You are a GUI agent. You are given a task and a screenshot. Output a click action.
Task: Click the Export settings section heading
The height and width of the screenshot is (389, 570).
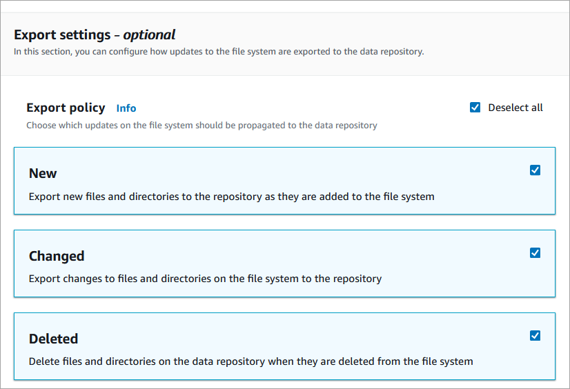[x=62, y=34]
